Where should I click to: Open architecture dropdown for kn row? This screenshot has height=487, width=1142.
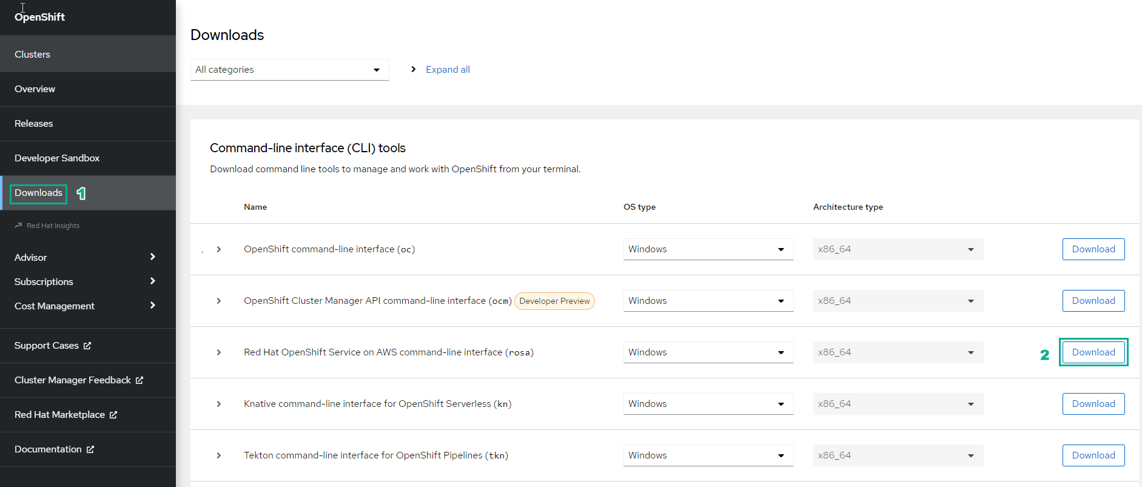pos(898,404)
